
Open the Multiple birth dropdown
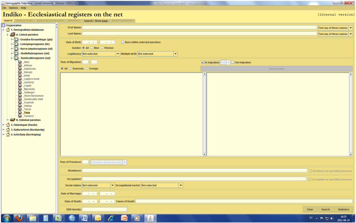[x=175, y=54]
